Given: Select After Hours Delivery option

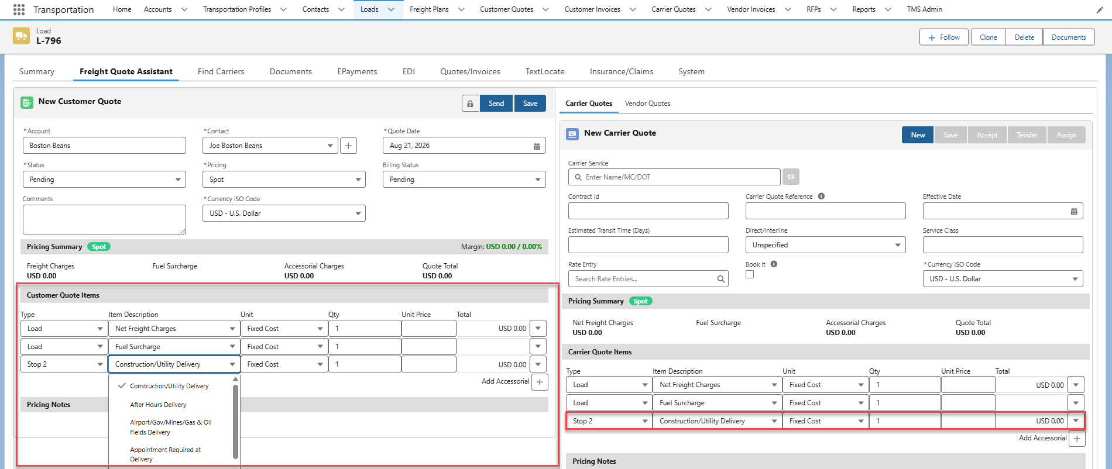Looking at the screenshot, I should (158, 405).
